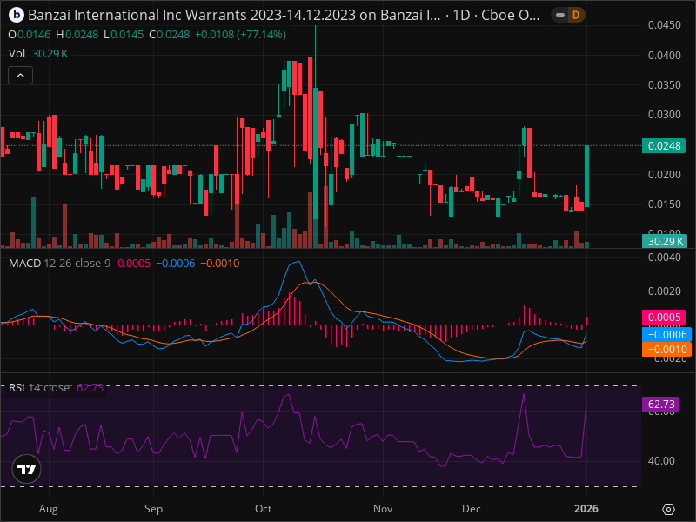Screen dimensions: 696x522
Task: Click the 40.00 RSI scale value
Action: click(661, 461)
